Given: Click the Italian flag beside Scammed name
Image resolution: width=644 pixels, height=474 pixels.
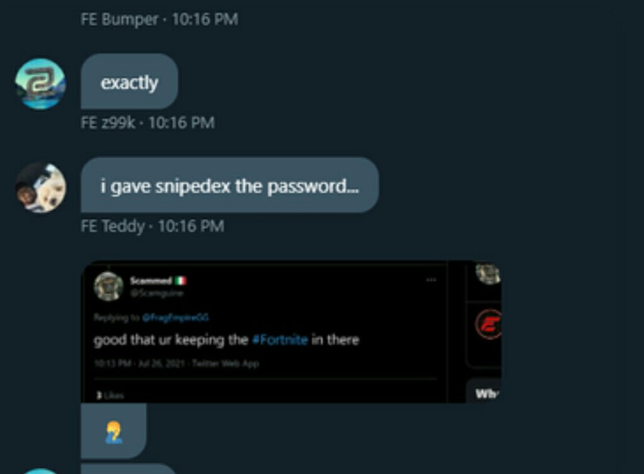Looking at the screenshot, I should point(181,281).
